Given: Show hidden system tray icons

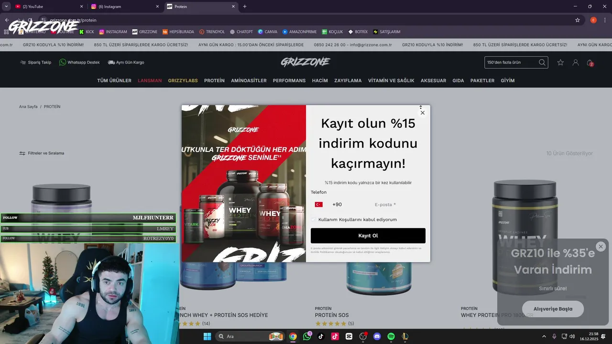Looking at the screenshot, I should (x=544, y=336).
